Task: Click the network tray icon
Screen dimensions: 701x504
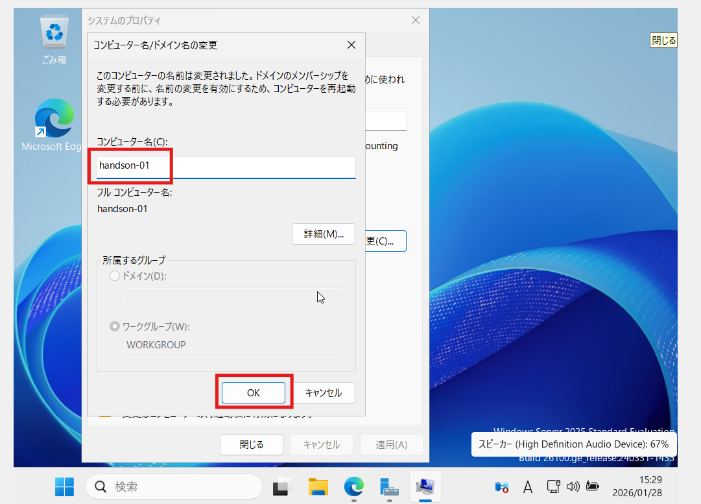Action: pos(553,486)
